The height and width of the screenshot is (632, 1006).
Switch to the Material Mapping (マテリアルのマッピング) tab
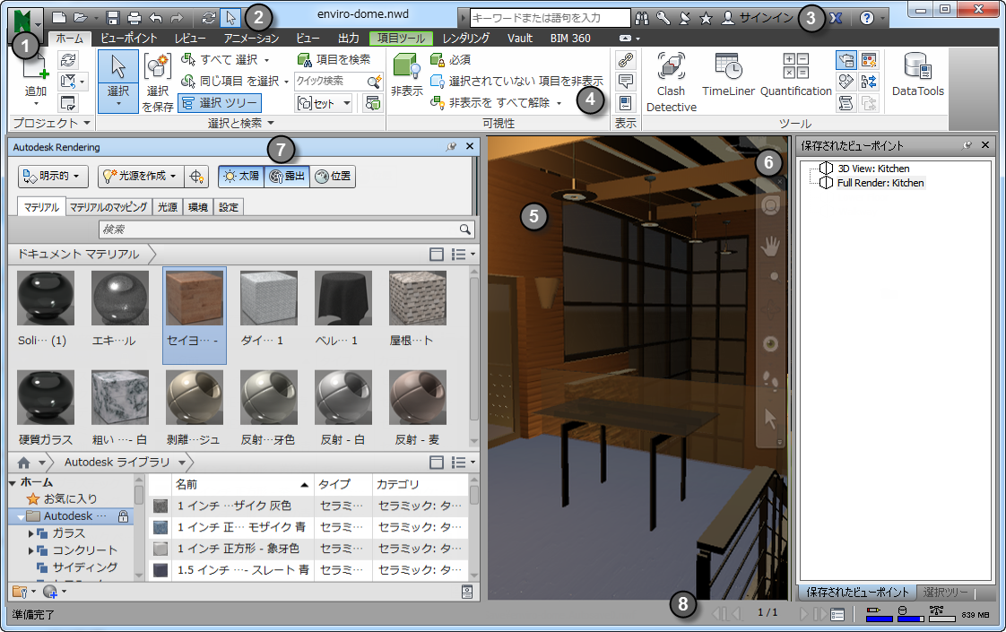(x=108, y=207)
